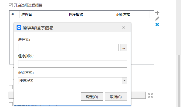Cancel with the 取消(C) button

(x=116, y=97)
